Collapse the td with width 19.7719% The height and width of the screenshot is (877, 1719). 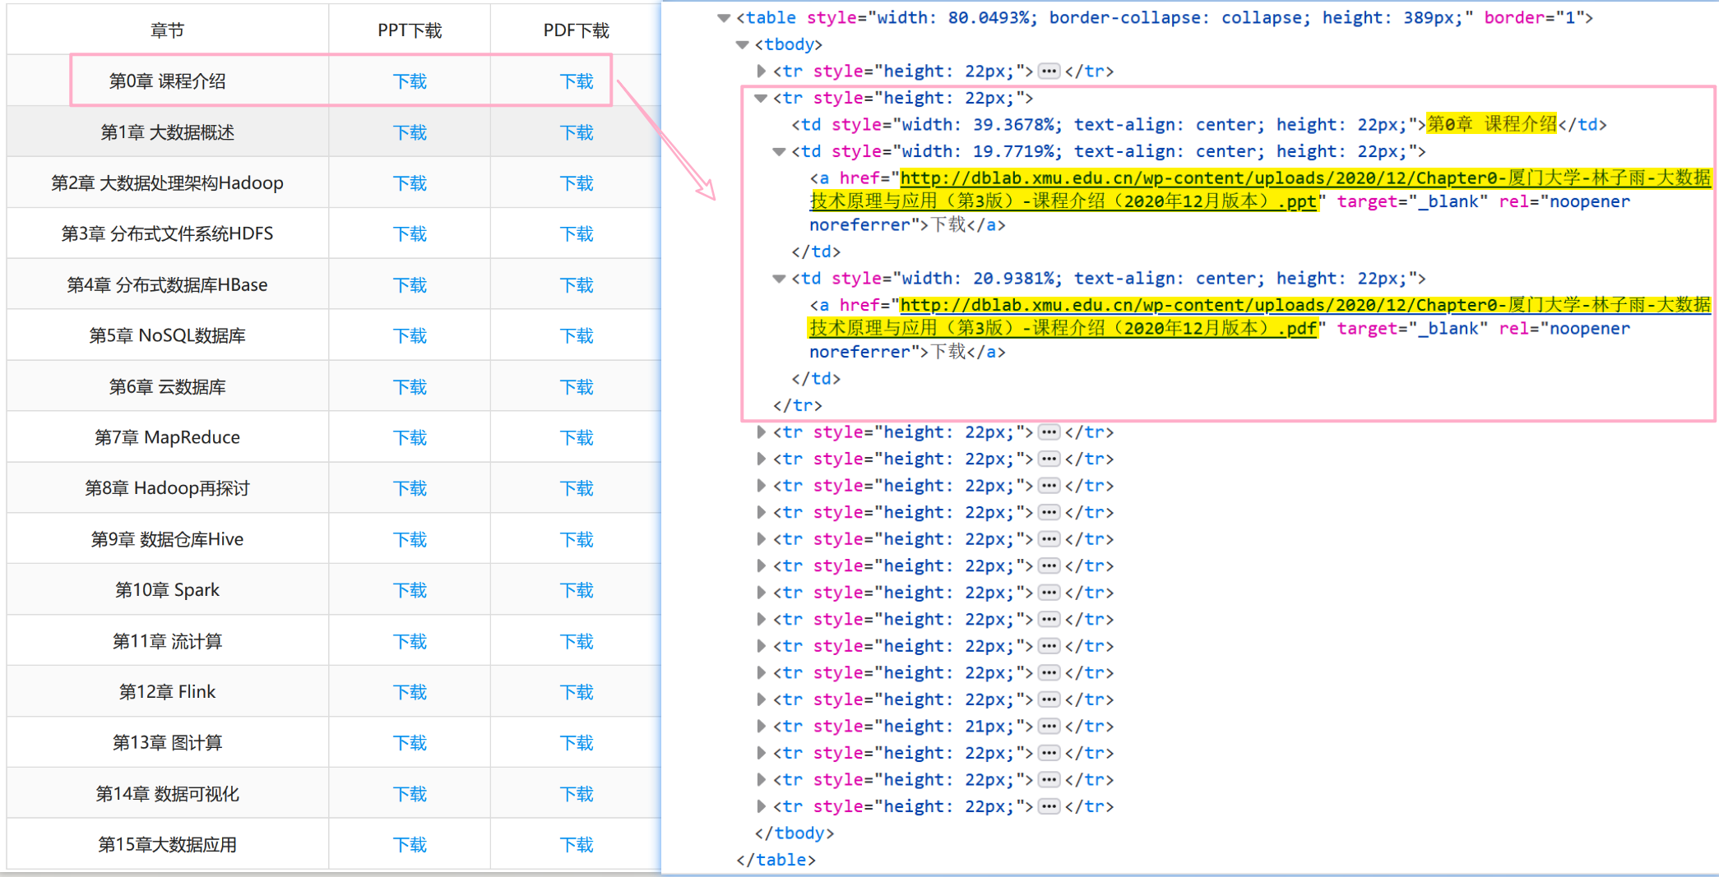point(779,151)
